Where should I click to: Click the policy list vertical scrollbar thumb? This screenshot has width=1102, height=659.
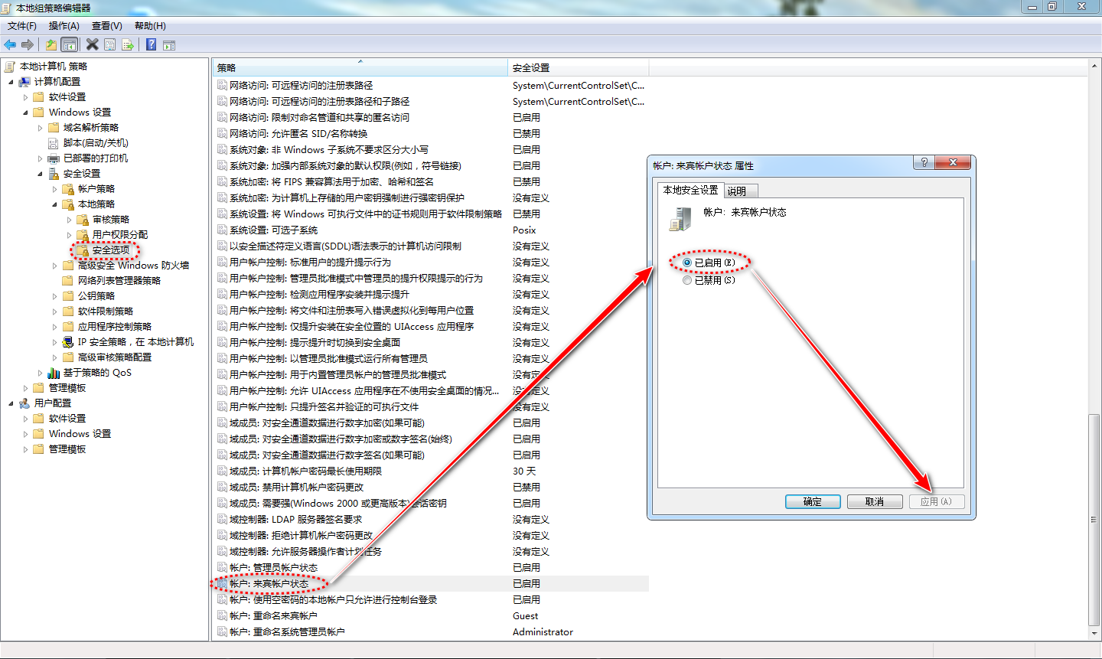click(1094, 520)
